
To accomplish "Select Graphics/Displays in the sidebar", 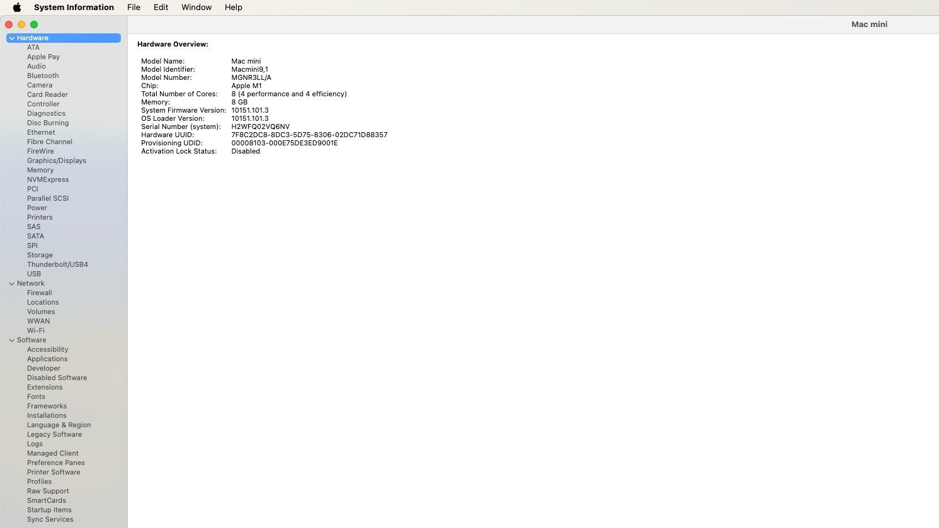I will [x=57, y=161].
